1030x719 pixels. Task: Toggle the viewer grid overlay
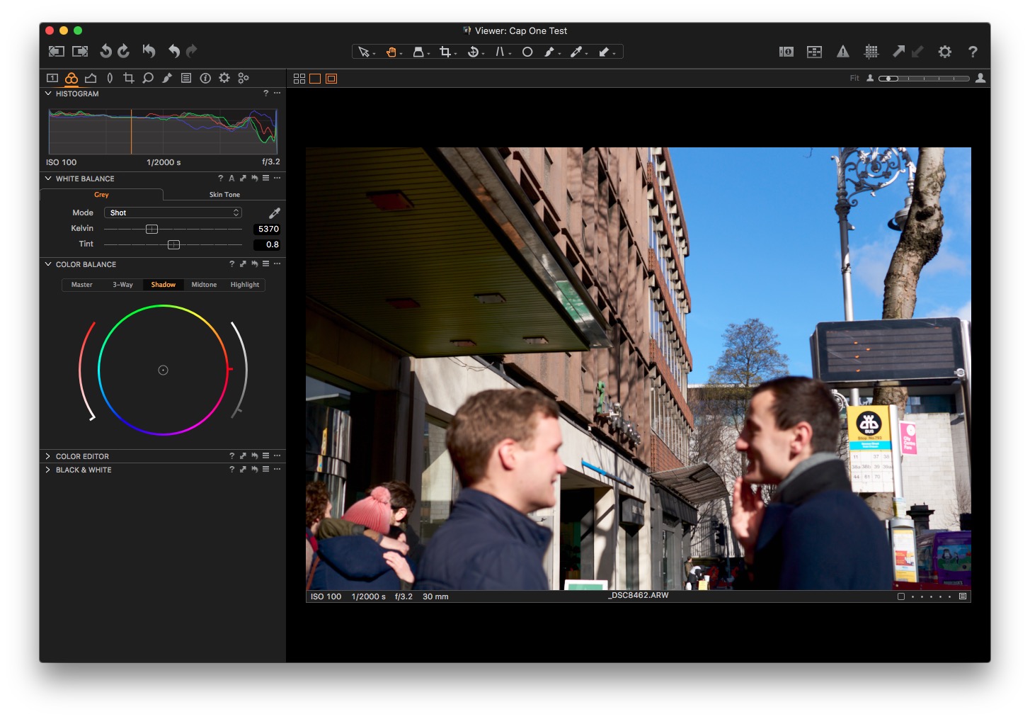[871, 51]
